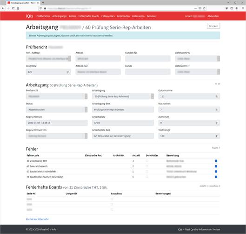Toggle Seriefehler checkbox for 31 Zinnbrücke THT
This screenshot has width=246, height=234.
[147, 161]
